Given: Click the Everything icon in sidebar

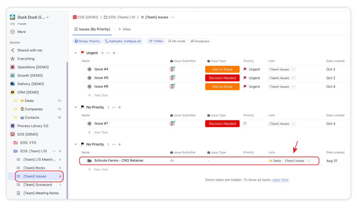Looking at the screenshot, I should click(x=12, y=59).
